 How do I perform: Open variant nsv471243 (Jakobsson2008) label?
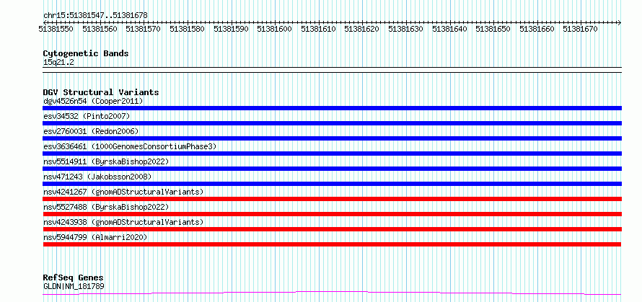(97, 177)
